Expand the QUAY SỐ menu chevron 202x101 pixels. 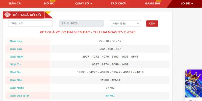click(91, 4)
